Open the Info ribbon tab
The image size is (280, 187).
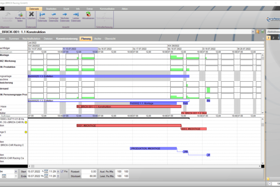[x=78, y=9]
